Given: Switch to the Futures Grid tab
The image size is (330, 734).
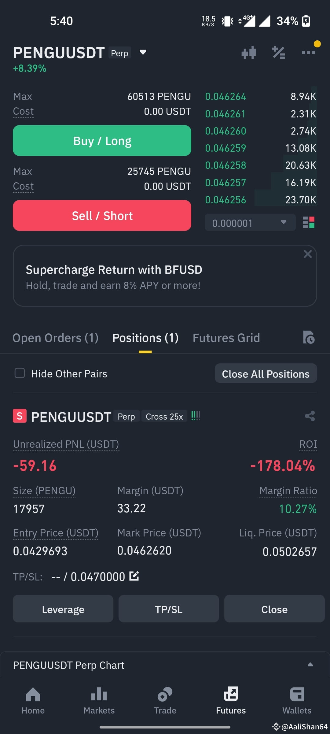Looking at the screenshot, I should (x=226, y=338).
